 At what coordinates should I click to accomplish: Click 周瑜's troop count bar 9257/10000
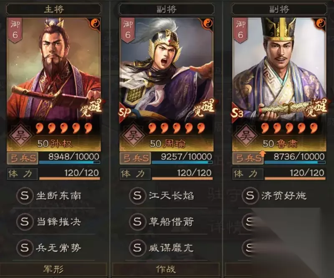182,158
